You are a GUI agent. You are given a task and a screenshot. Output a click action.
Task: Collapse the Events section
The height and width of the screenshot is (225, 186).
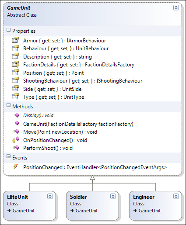[x=9, y=156]
